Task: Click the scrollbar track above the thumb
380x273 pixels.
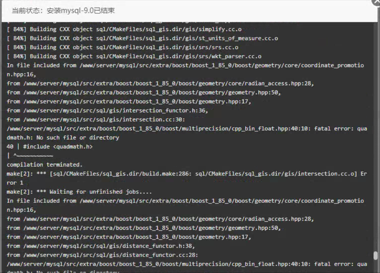Action: (375, 140)
